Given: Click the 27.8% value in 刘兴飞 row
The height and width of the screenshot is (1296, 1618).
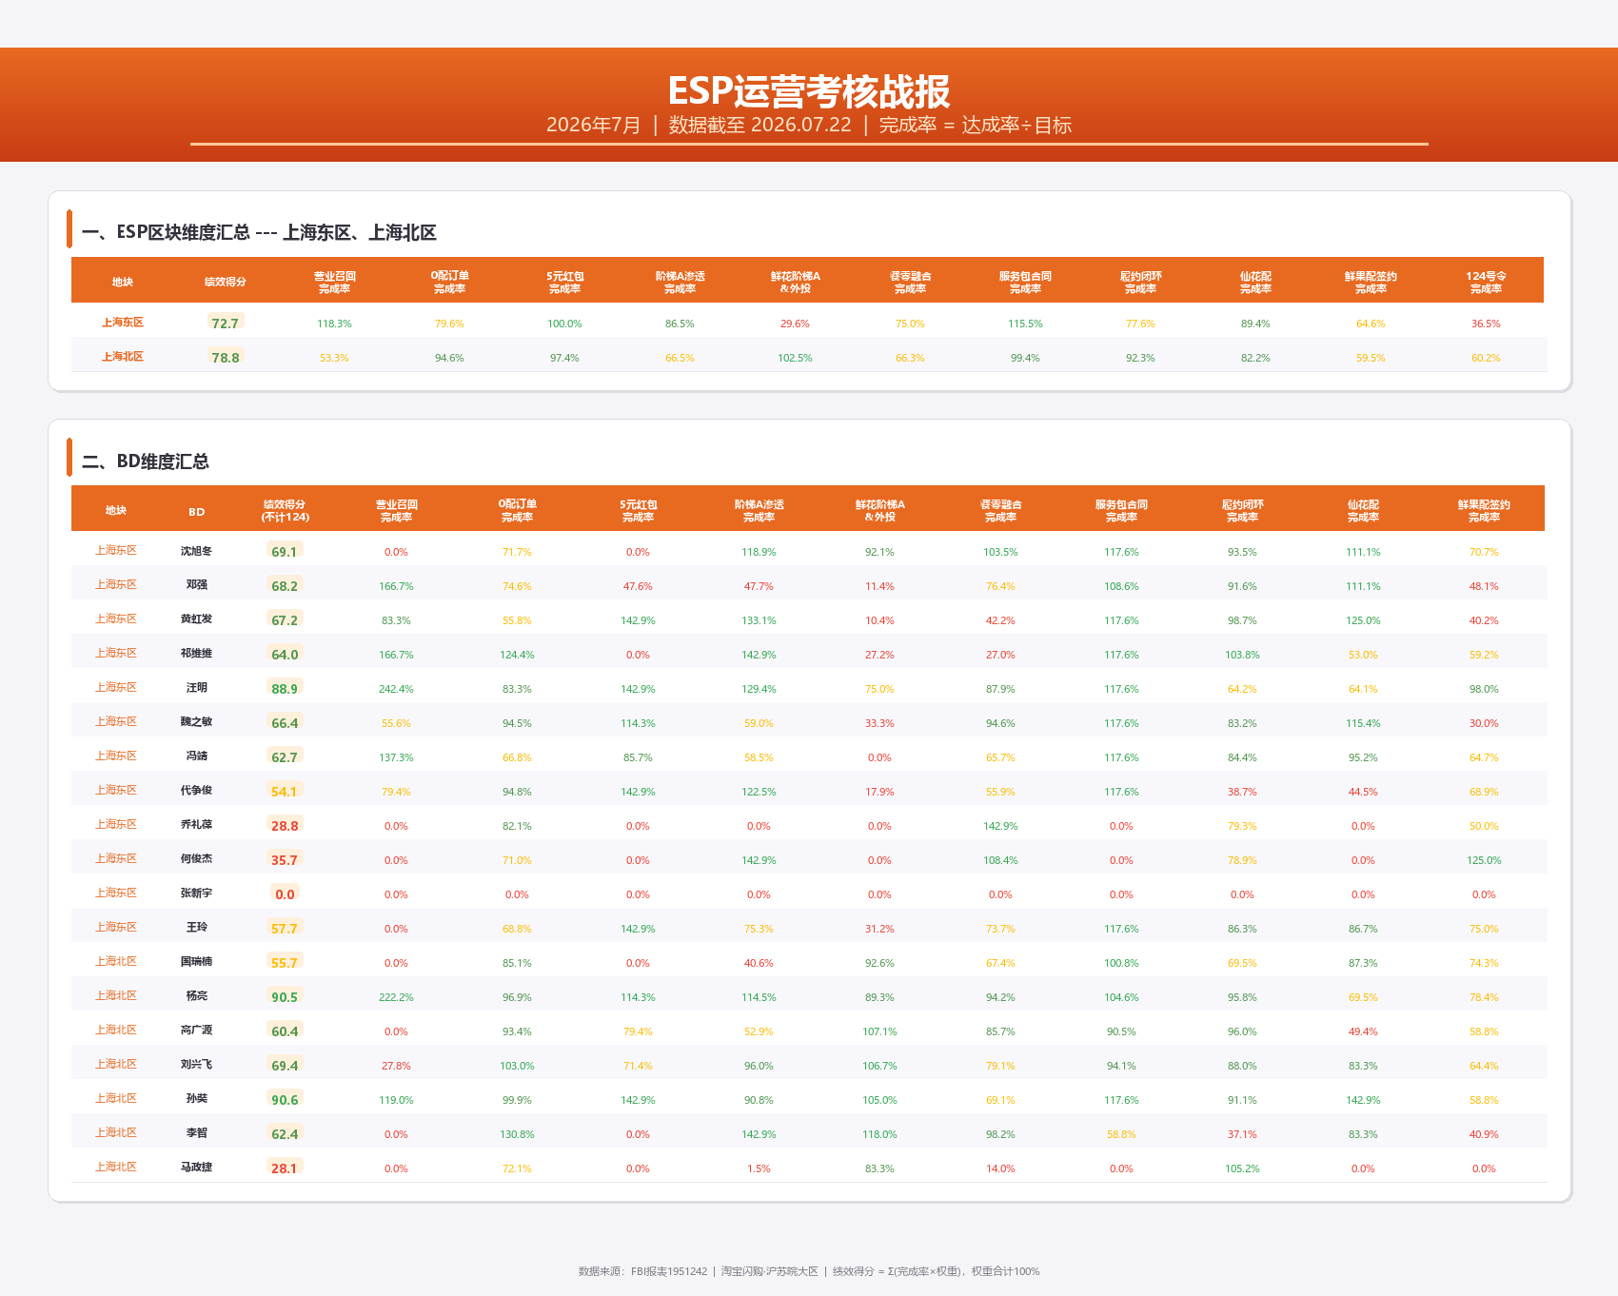Looking at the screenshot, I should pyautogui.click(x=396, y=1066).
